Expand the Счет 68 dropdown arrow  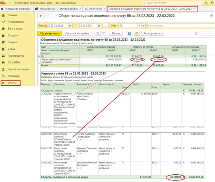tap(139, 25)
